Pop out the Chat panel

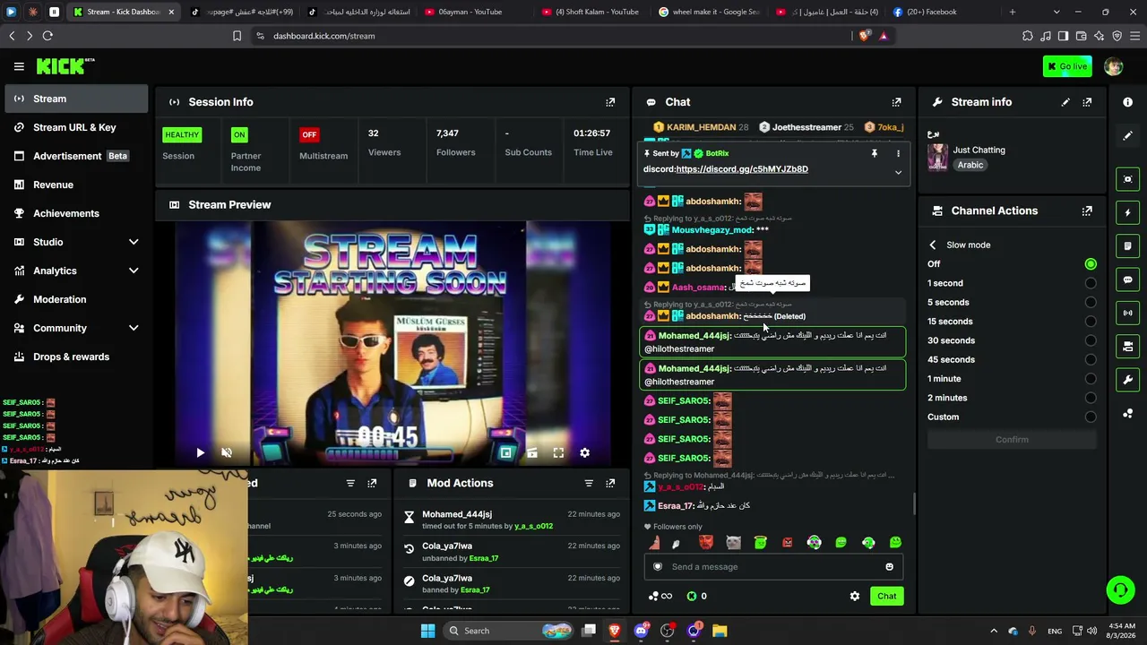896,102
